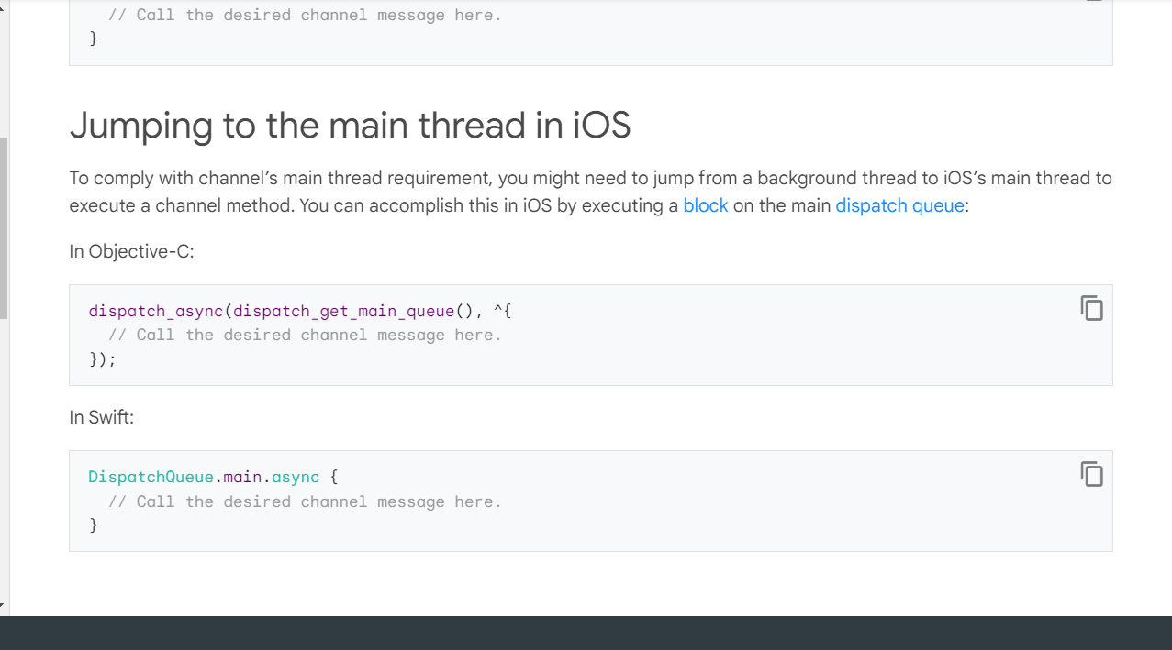The width and height of the screenshot is (1172, 650).
Task: Copy the Objective-C code snippet
Action: (1091, 309)
